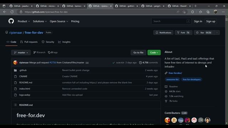The image size is (228, 128).
Task: Expand the Solutions menu
Action: (40, 21)
